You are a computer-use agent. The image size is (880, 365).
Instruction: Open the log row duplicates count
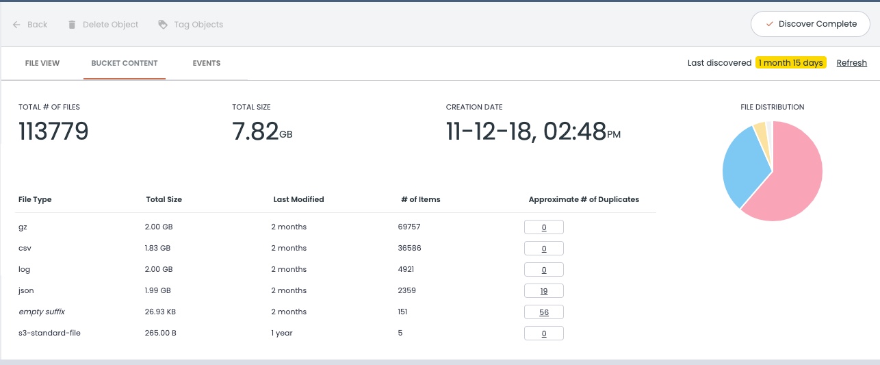pyautogui.click(x=544, y=269)
